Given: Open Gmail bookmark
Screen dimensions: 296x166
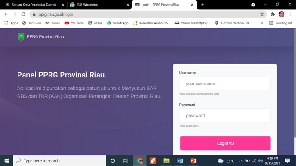Looking at the screenshot, I should [53, 23].
